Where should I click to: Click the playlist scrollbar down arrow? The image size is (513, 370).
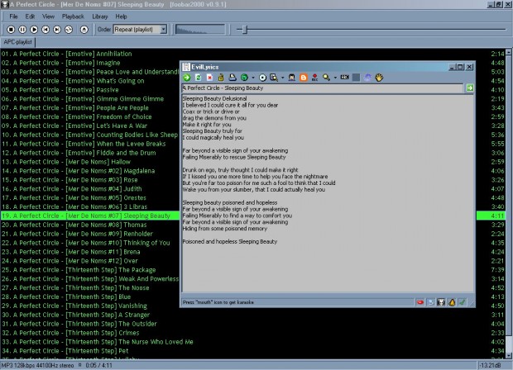(509, 356)
